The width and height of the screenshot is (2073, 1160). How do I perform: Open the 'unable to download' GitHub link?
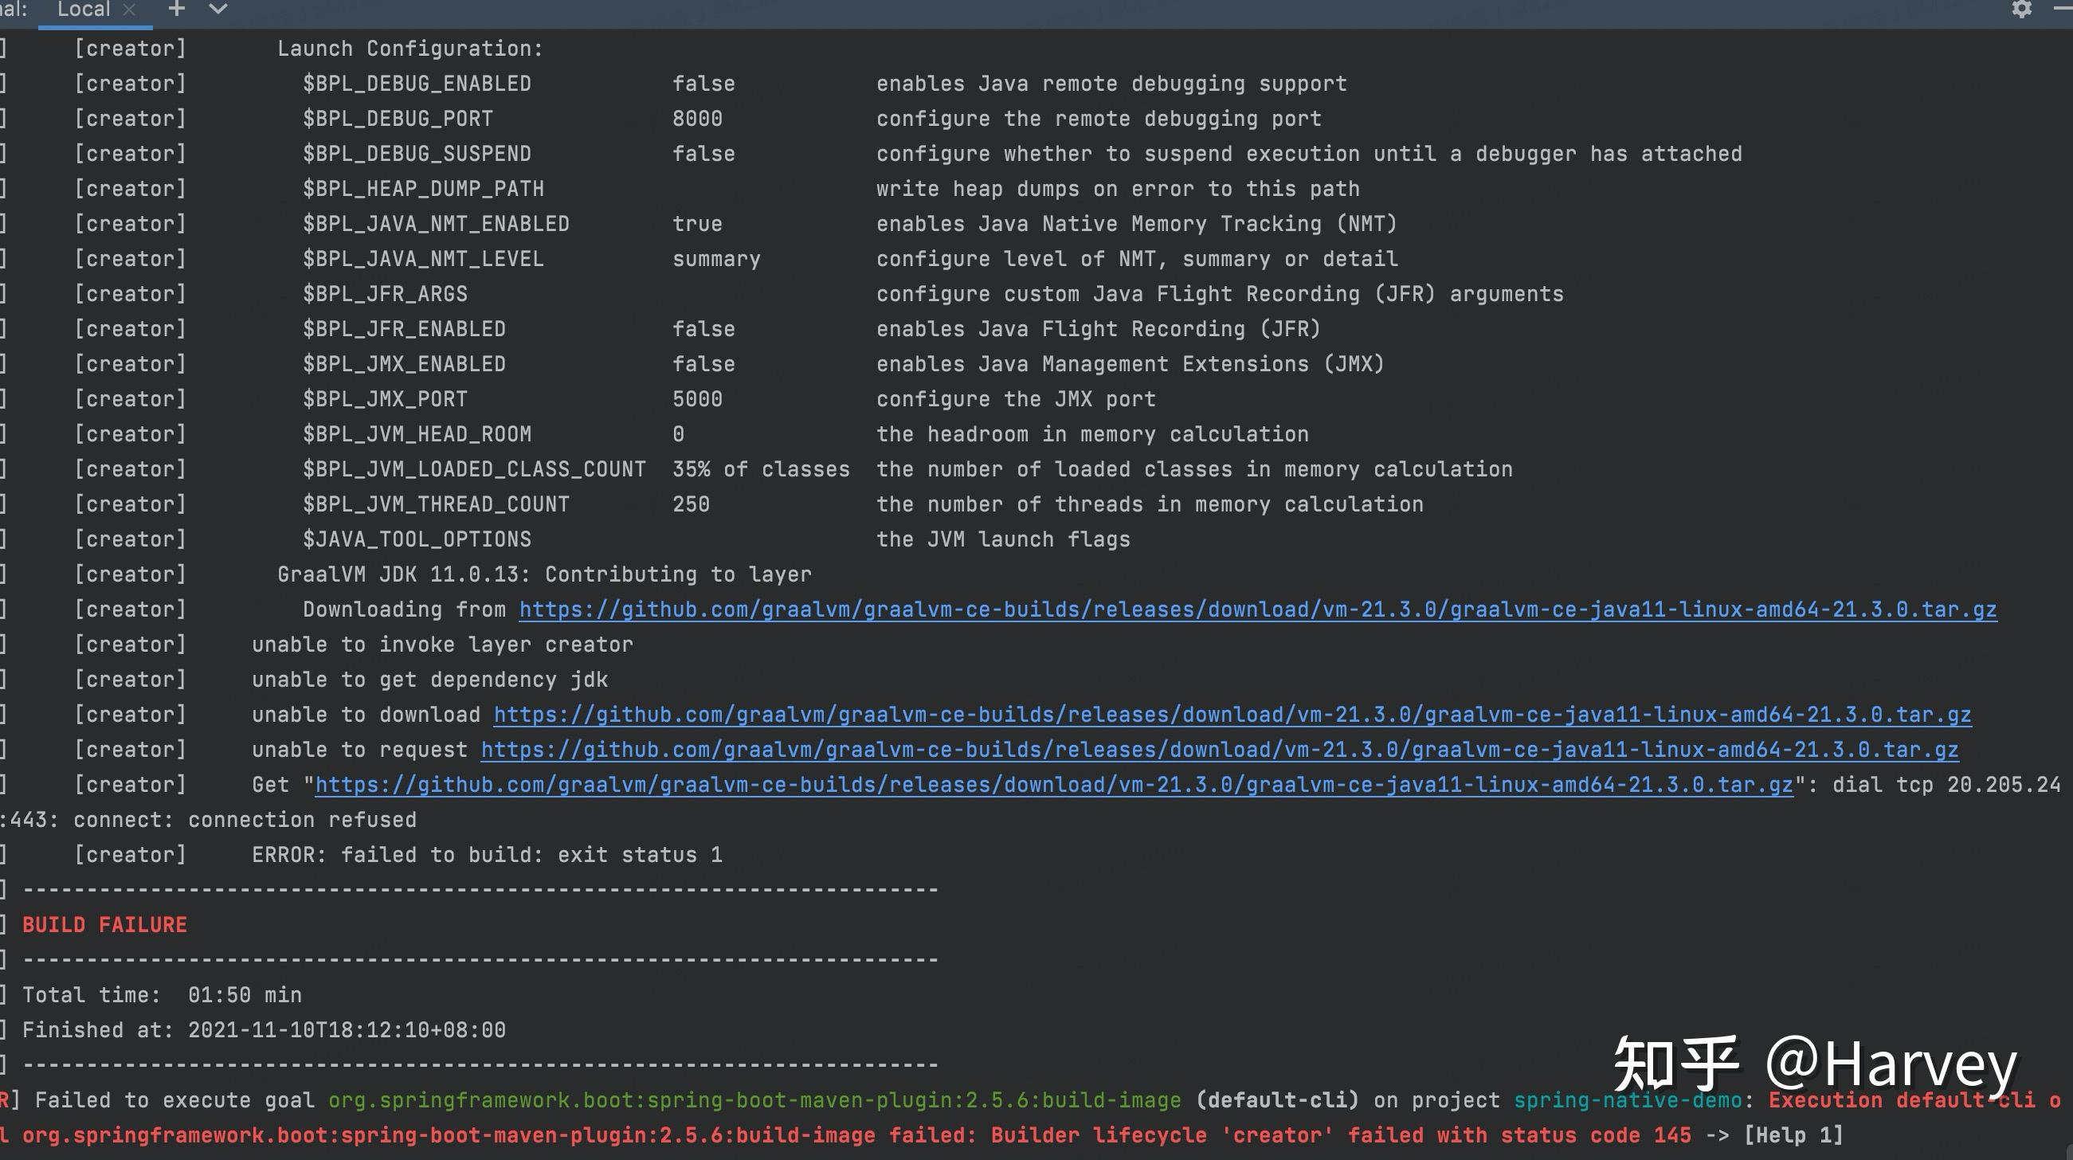click(x=1231, y=715)
